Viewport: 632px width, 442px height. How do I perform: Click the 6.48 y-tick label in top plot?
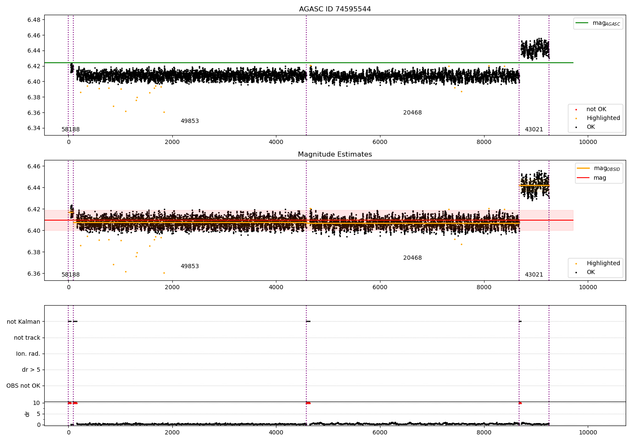[34, 20]
